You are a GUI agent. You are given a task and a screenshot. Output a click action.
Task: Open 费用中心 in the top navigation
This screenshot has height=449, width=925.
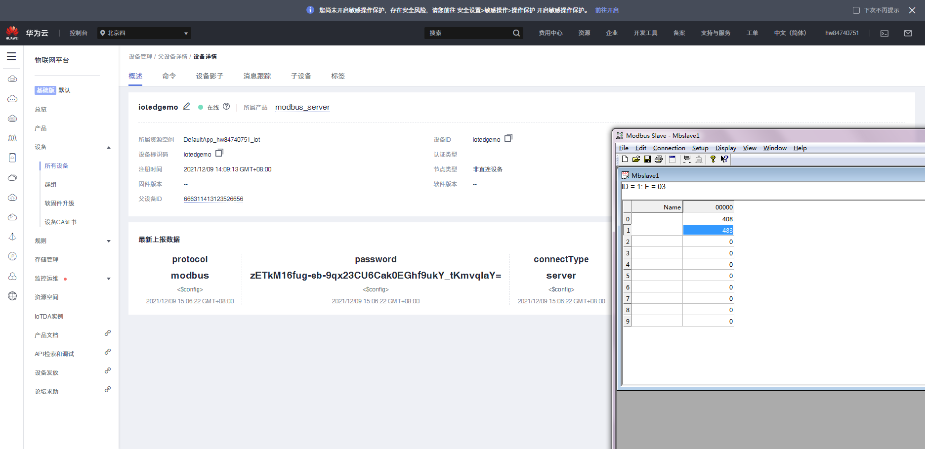point(550,33)
